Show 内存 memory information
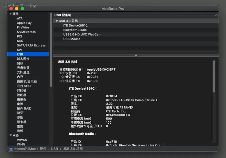This screenshot has height=158, width=226. click(x=20, y=77)
